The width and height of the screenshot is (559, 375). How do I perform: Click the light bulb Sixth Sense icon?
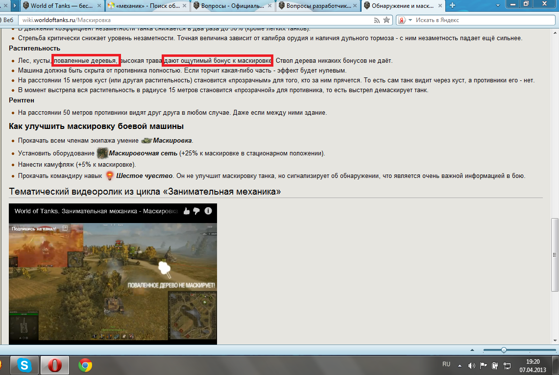[x=110, y=175]
